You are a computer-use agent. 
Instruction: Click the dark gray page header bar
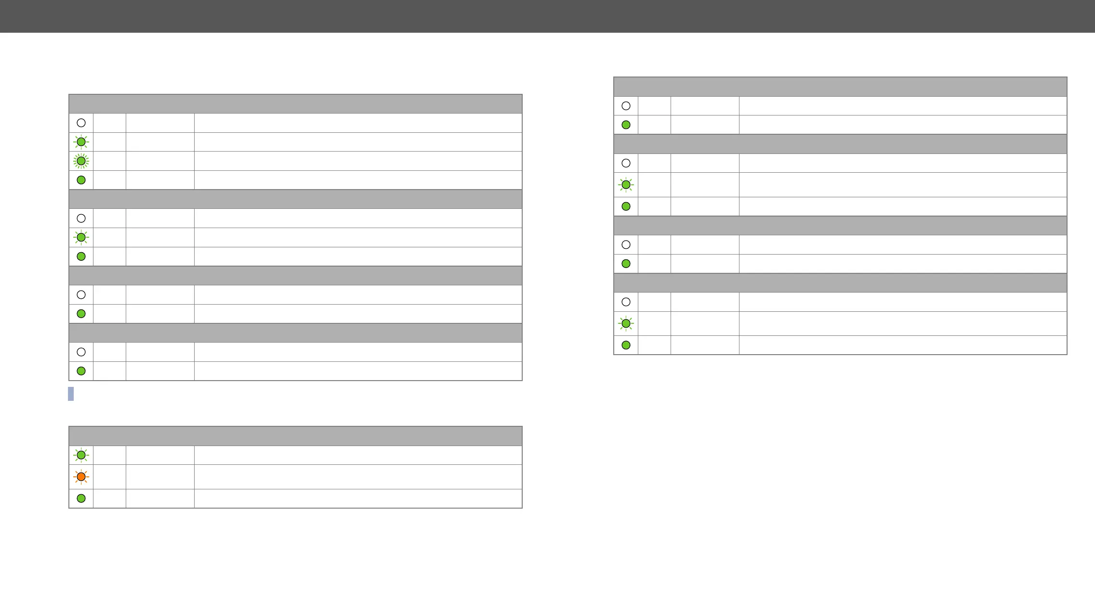point(547,16)
